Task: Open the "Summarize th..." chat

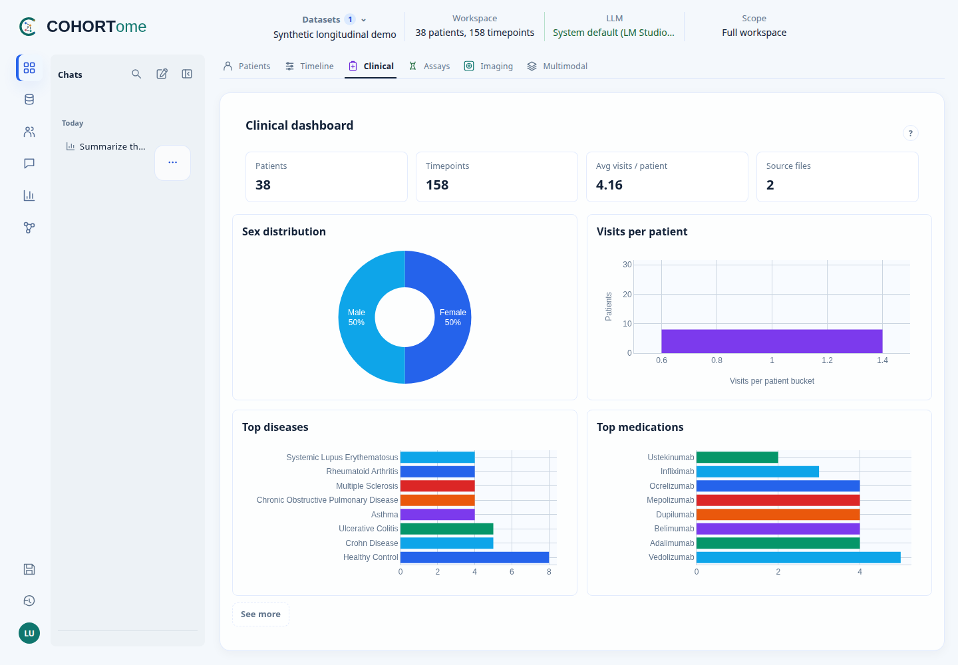Action: click(106, 146)
